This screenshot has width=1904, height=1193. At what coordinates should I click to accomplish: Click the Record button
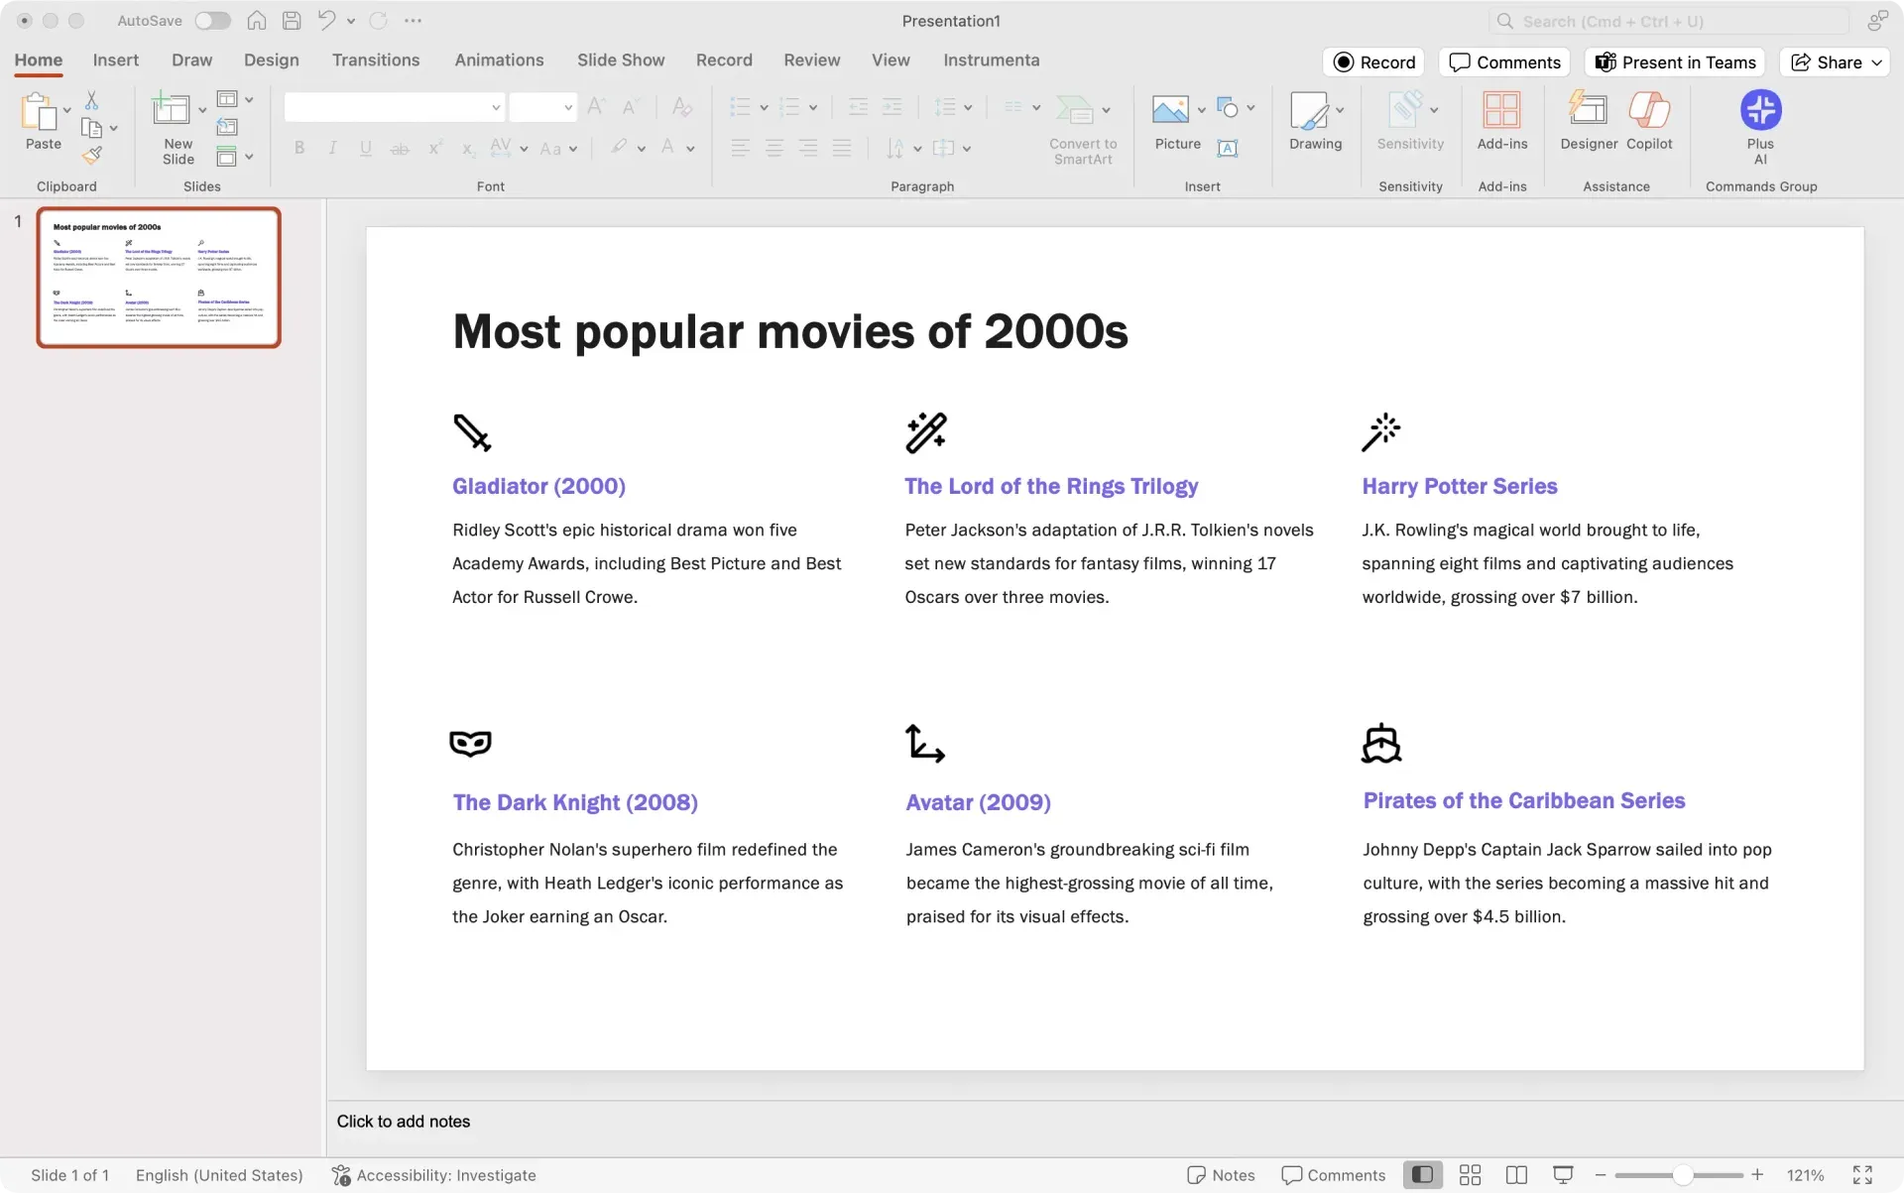tap(1373, 62)
